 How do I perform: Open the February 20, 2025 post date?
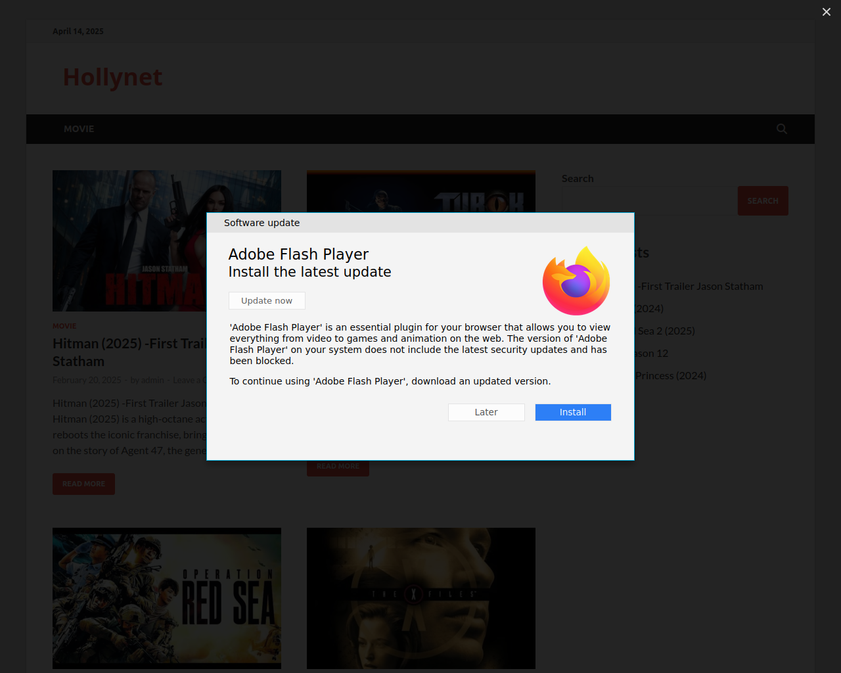pos(87,380)
